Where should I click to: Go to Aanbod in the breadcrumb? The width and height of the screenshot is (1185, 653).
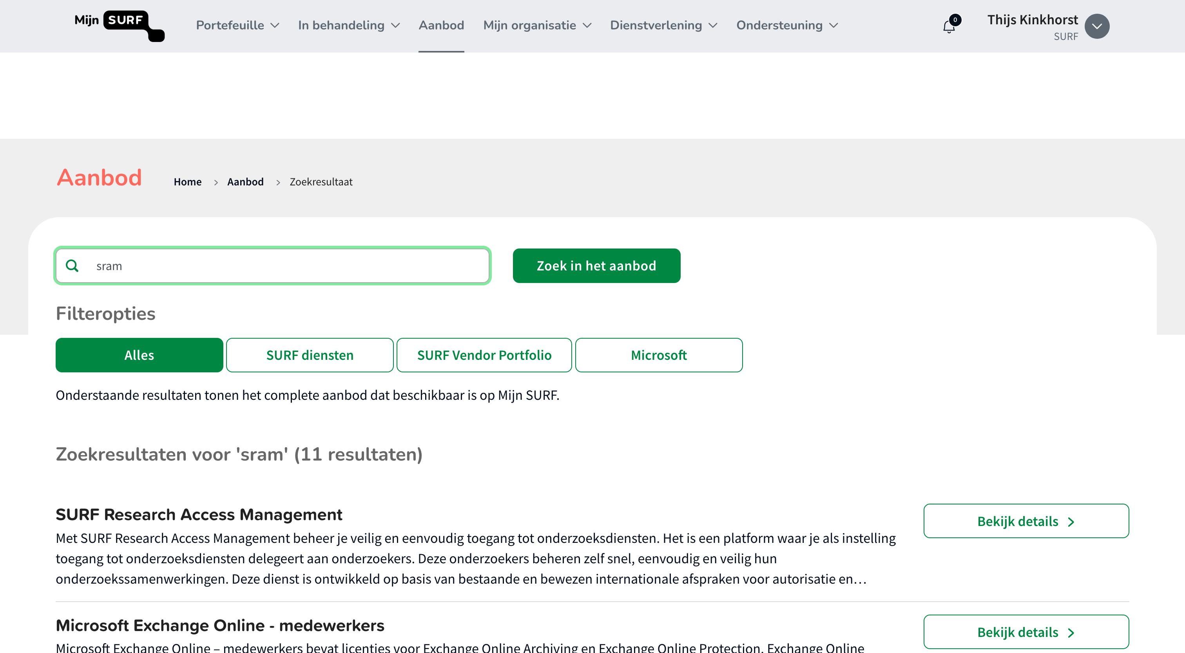coord(245,182)
